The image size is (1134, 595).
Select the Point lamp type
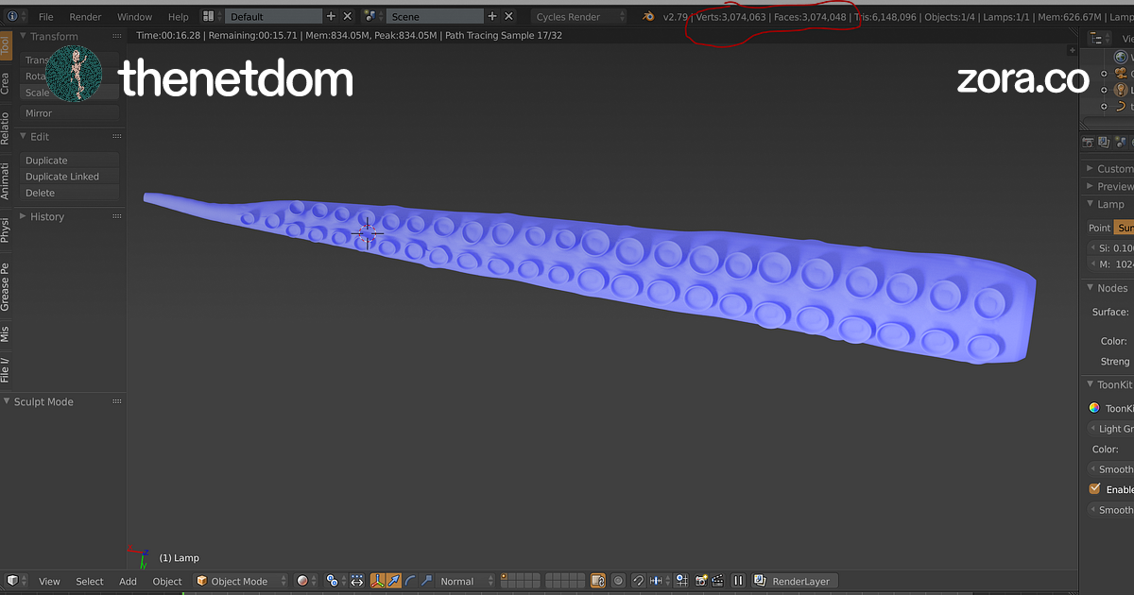click(x=1099, y=228)
